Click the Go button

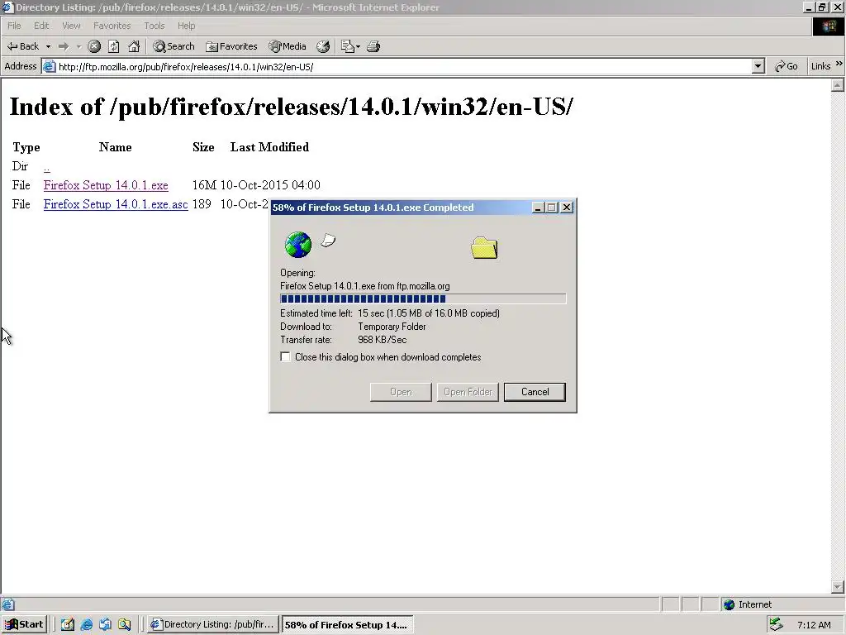[x=787, y=66]
